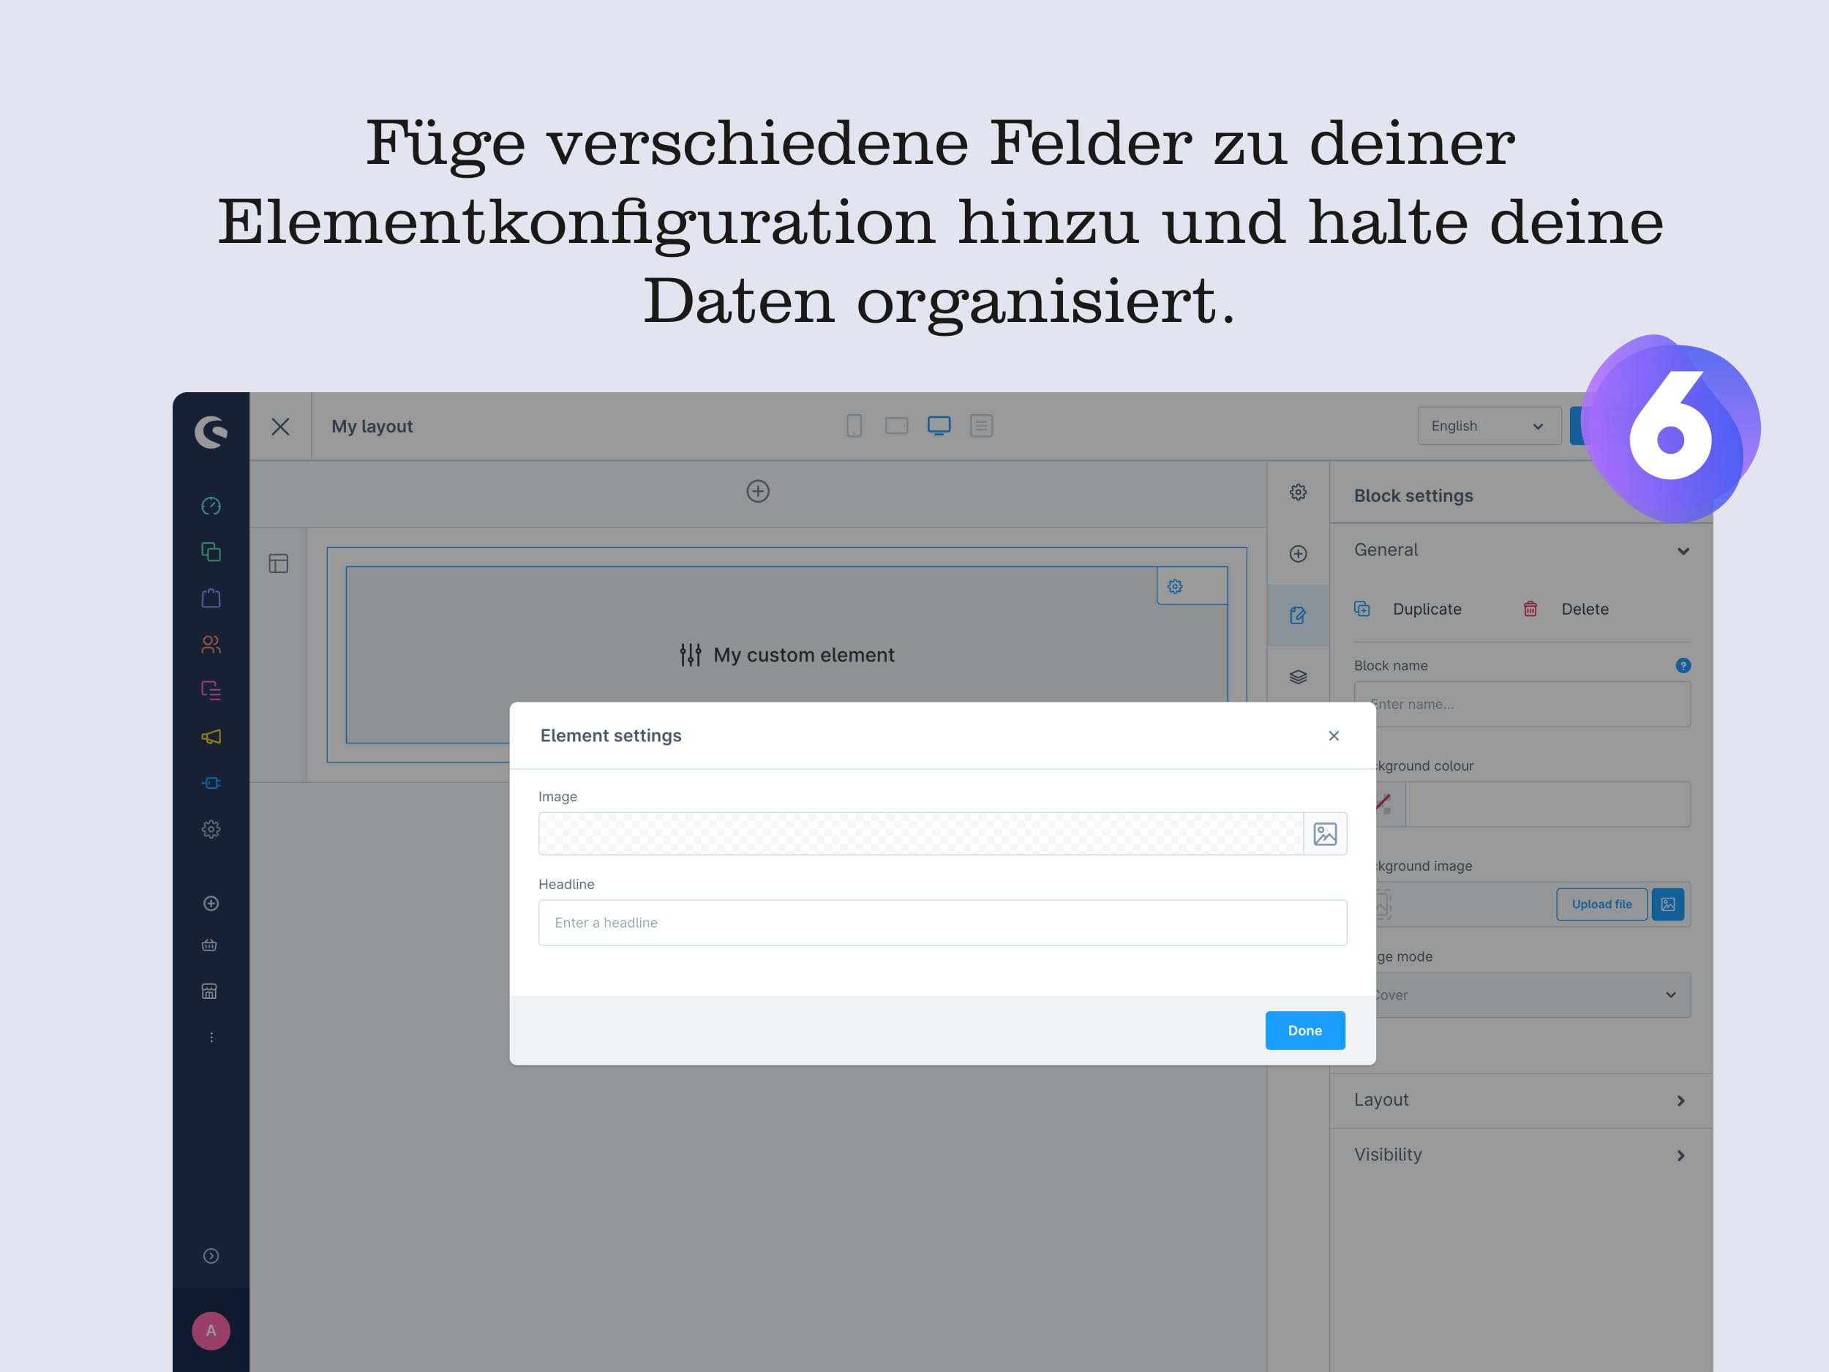Click the background colour swatch

point(1383,803)
